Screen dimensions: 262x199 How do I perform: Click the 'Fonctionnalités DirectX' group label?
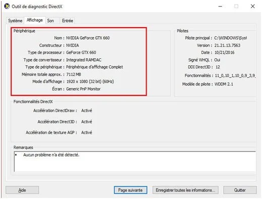click(33, 102)
